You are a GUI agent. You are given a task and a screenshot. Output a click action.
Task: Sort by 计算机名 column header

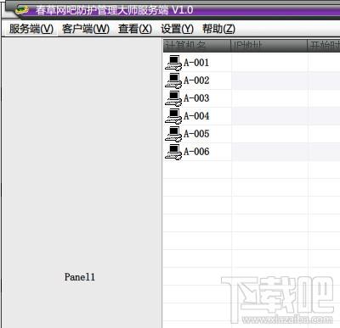click(x=197, y=46)
